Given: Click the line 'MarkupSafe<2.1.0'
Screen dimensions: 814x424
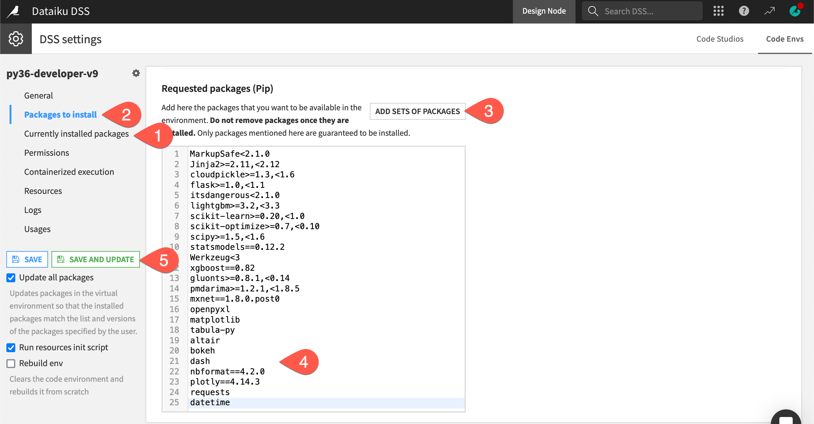Looking at the screenshot, I should (230, 154).
